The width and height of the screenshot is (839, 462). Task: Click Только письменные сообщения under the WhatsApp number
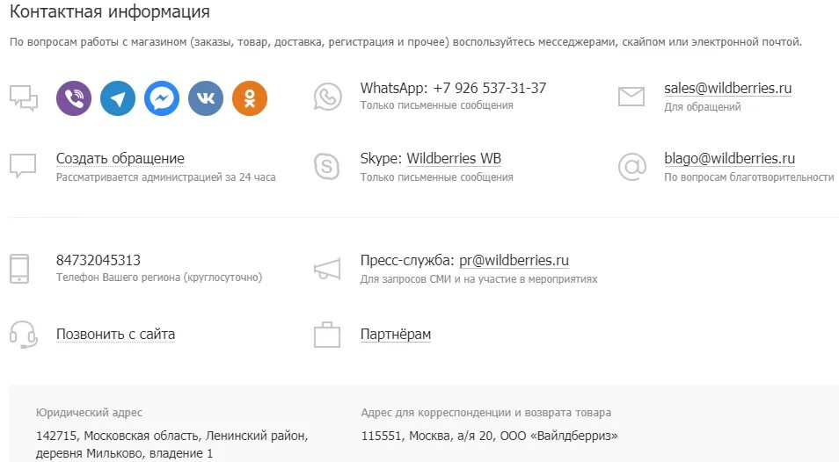(436, 105)
